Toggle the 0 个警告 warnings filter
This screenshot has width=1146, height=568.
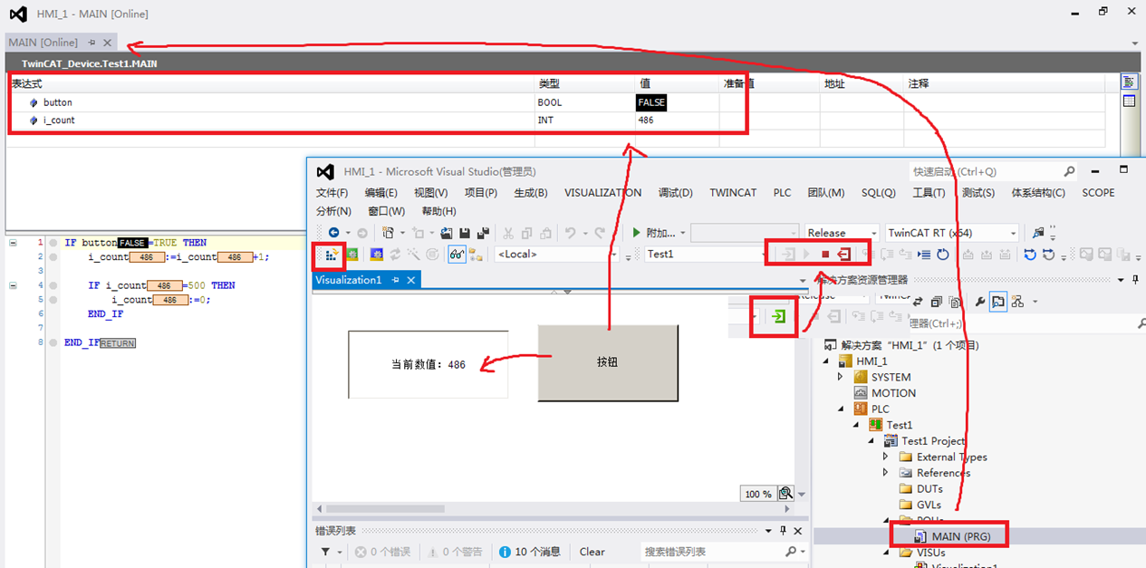coord(455,552)
